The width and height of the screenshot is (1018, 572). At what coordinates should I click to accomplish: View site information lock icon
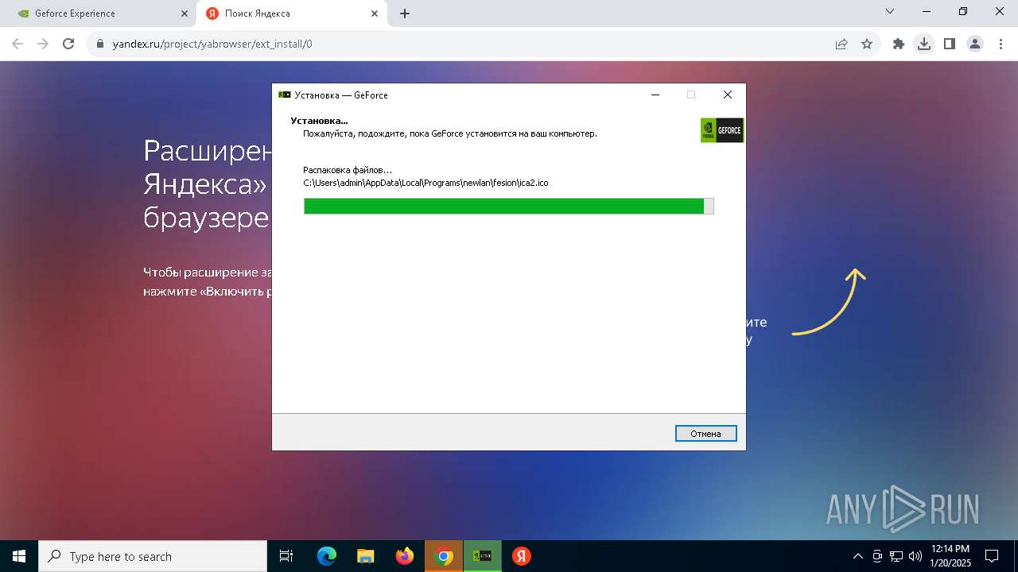(x=101, y=44)
